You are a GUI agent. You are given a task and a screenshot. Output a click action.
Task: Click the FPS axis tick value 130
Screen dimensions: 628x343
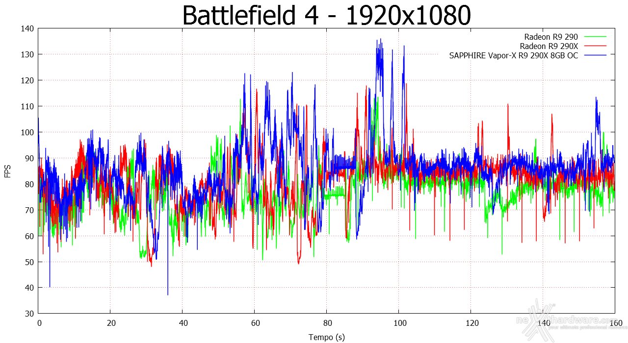28,54
